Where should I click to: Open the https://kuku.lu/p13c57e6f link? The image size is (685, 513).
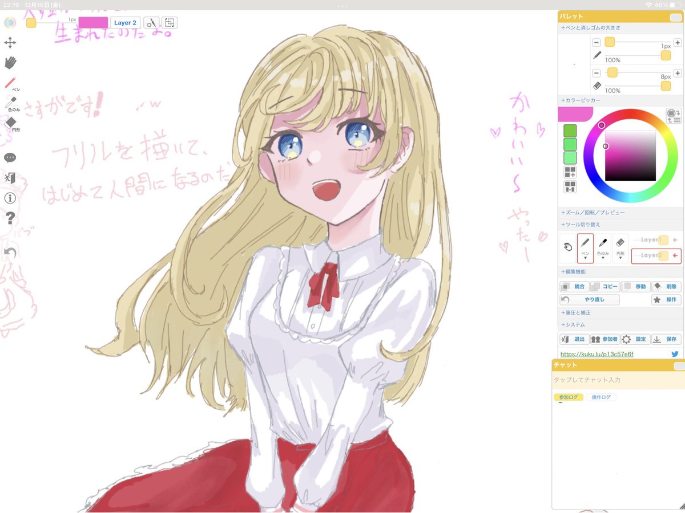pyautogui.click(x=597, y=354)
